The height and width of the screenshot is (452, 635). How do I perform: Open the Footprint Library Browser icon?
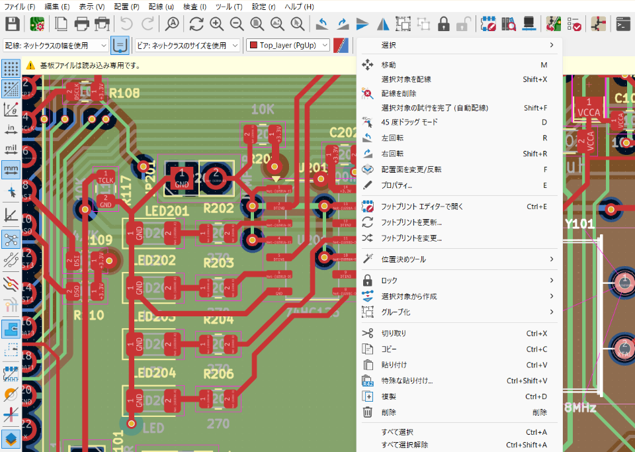(x=509, y=24)
